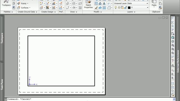Restore down the drawing window
This screenshot has height=101, width=180.
[x=163, y=18]
